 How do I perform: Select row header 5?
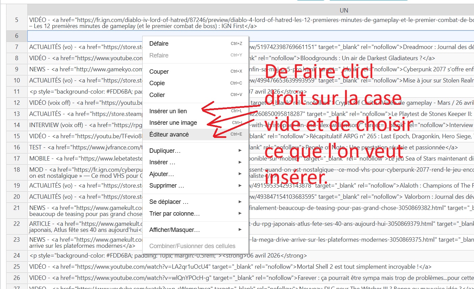[17, 23]
